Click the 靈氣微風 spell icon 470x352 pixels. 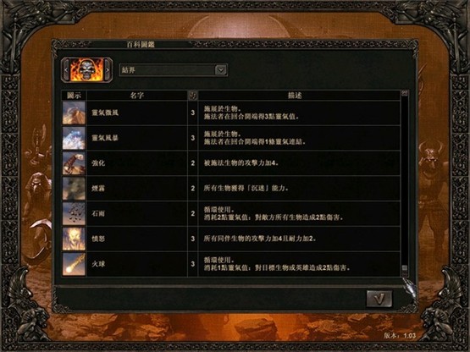(x=74, y=113)
